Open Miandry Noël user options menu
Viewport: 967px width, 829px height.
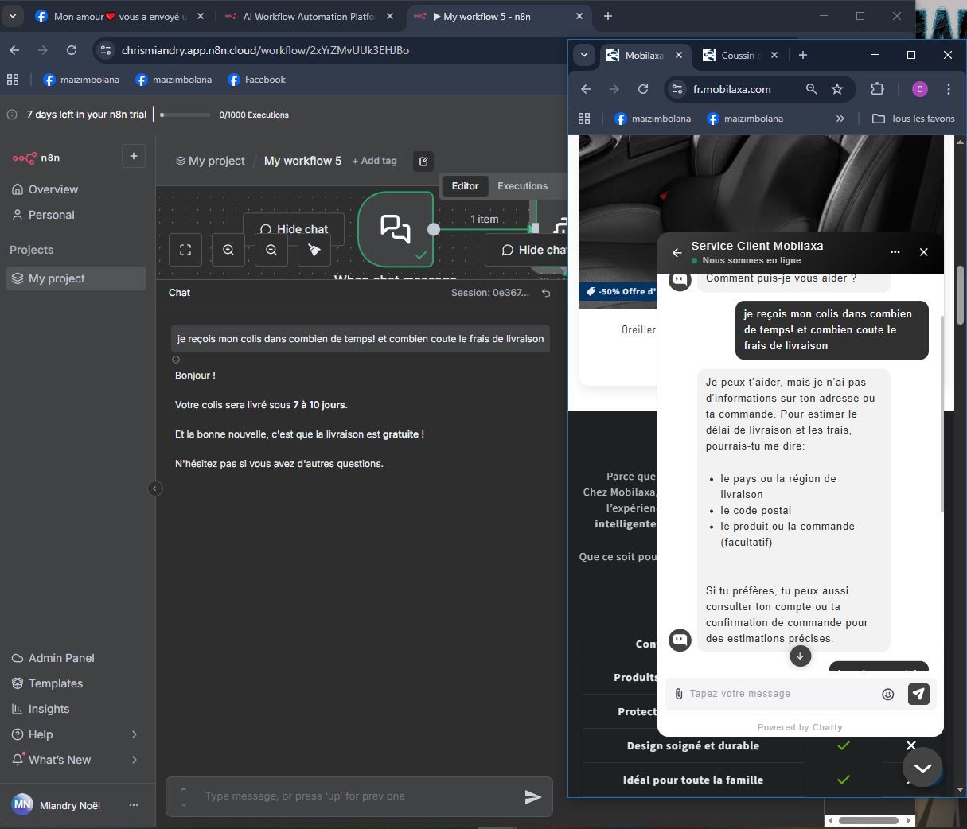(133, 805)
